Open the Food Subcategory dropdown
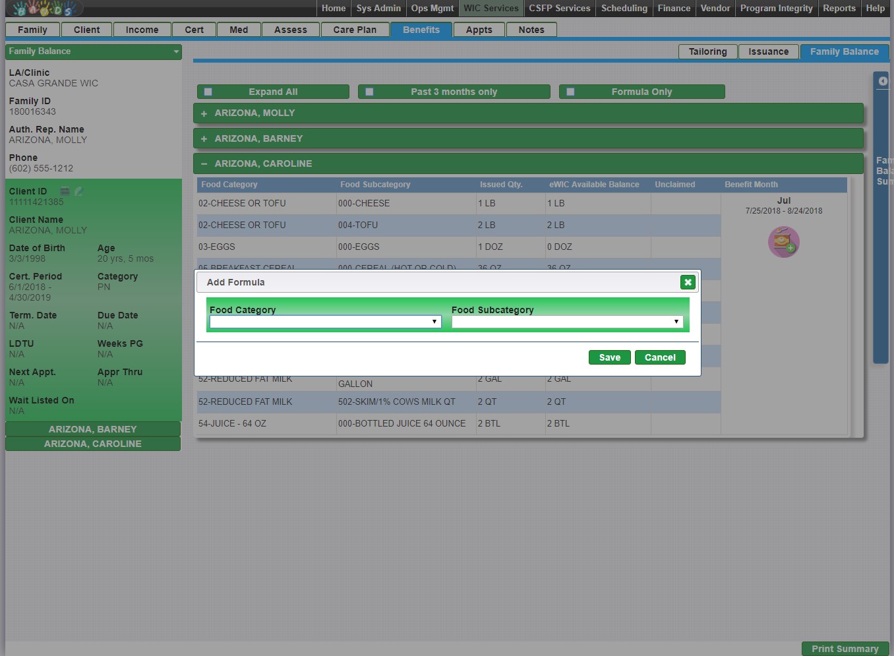Image resolution: width=894 pixels, height=656 pixels. [x=567, y=322]
